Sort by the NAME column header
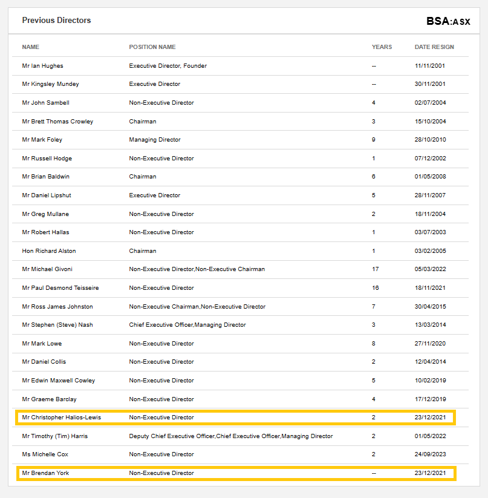 click(31, 47)
